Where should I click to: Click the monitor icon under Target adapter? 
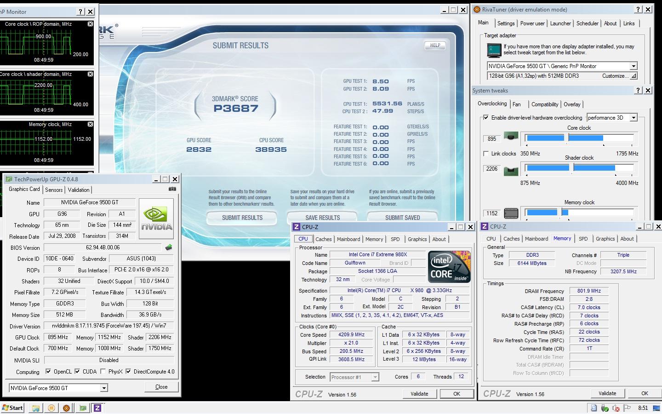point(494,50)
